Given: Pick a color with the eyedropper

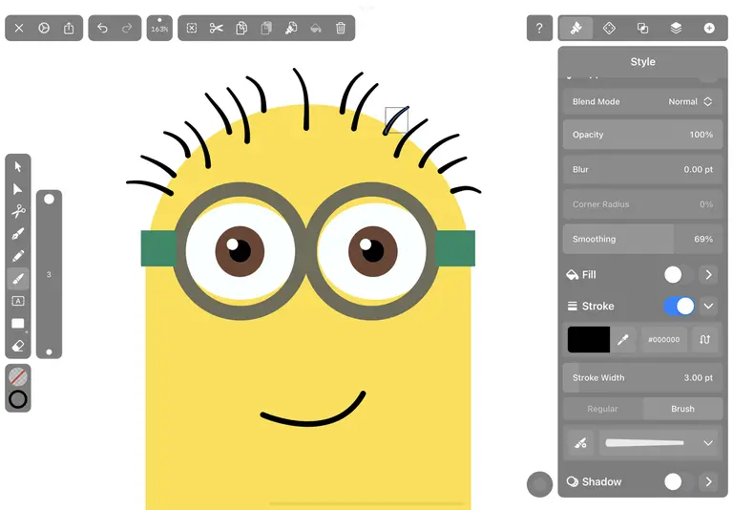Looking at the screenshot, I should [x=623, y=340].
